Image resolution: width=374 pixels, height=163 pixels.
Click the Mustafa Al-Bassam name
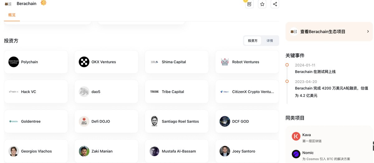click(179, 151)
